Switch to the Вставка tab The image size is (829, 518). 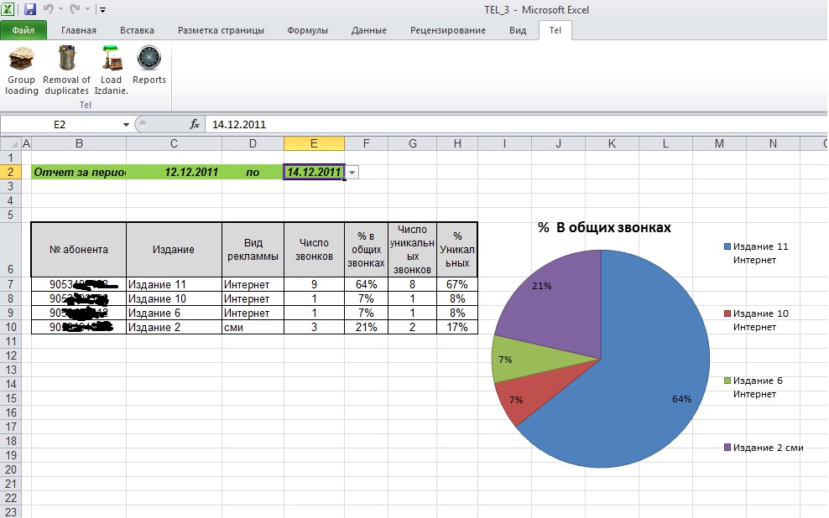point(137,30)
